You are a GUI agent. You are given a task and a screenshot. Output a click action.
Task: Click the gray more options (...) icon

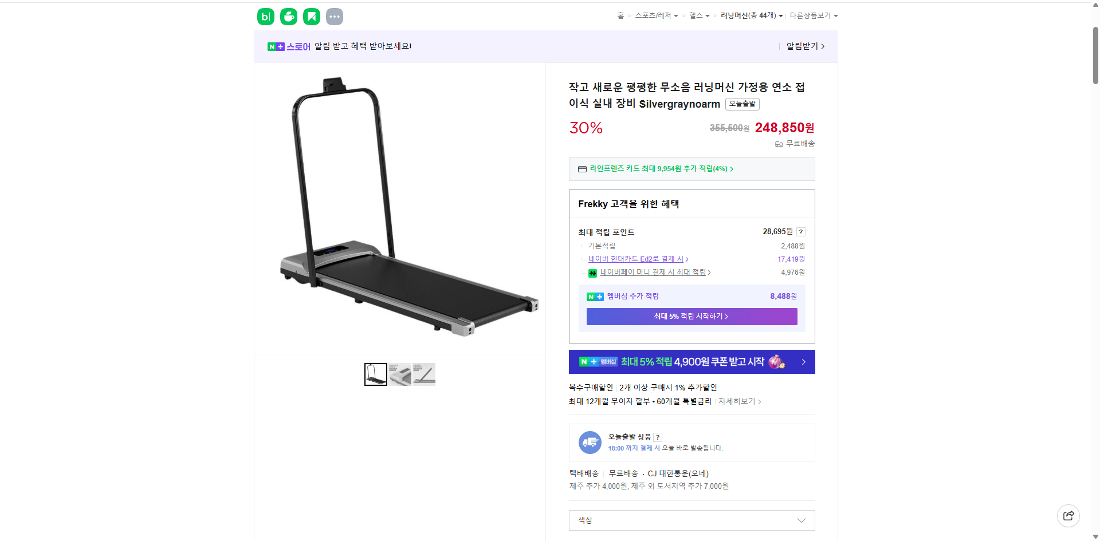point(335,17)
